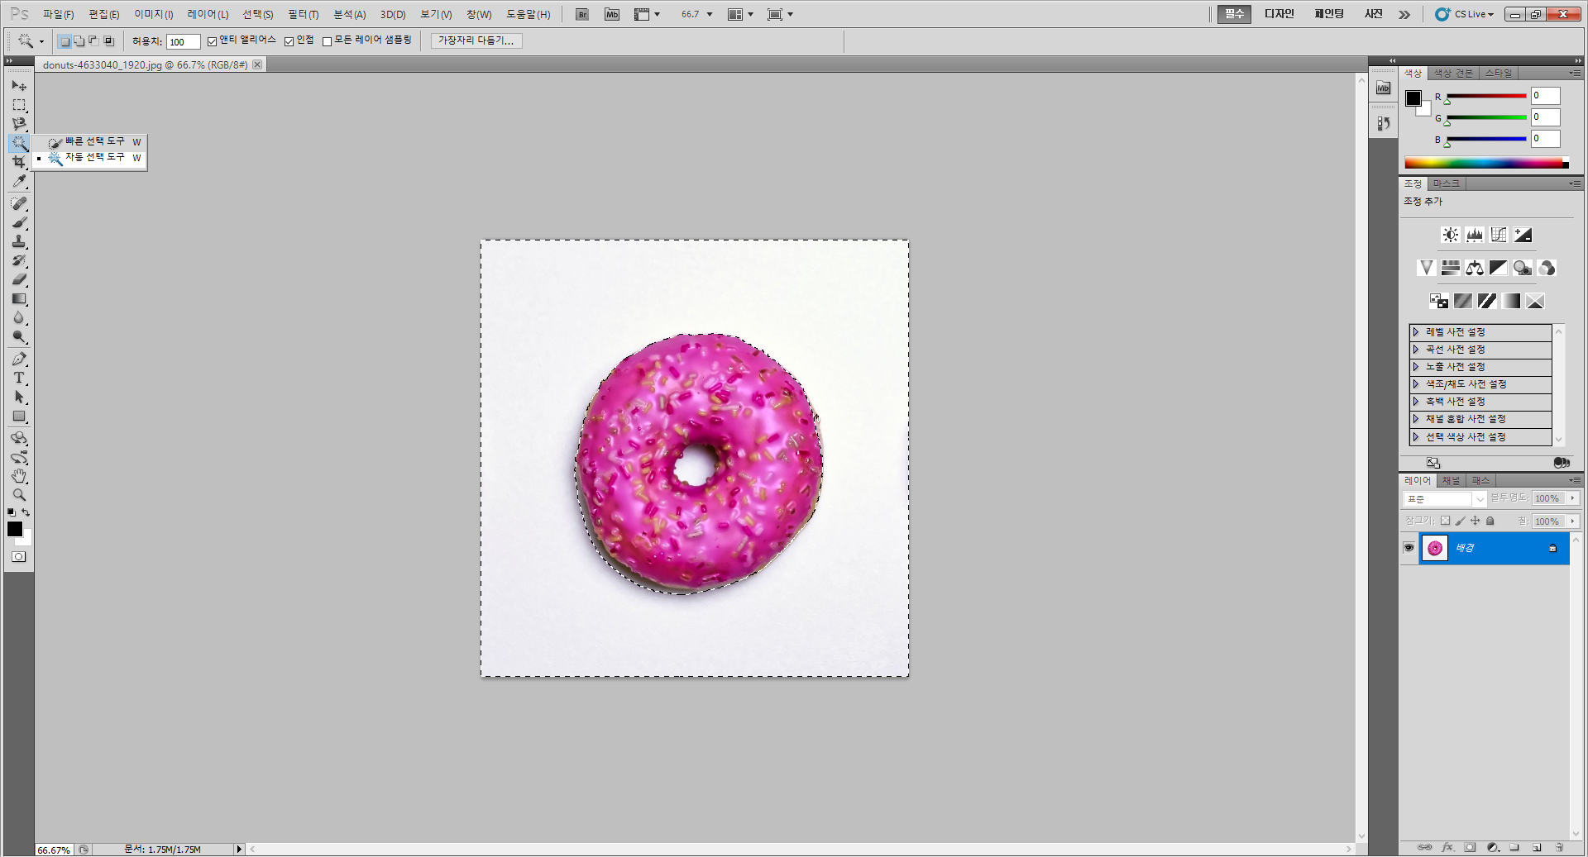Select the 배경 layer thumbnail
The image size is (1588, 857).
point(1435,548)
